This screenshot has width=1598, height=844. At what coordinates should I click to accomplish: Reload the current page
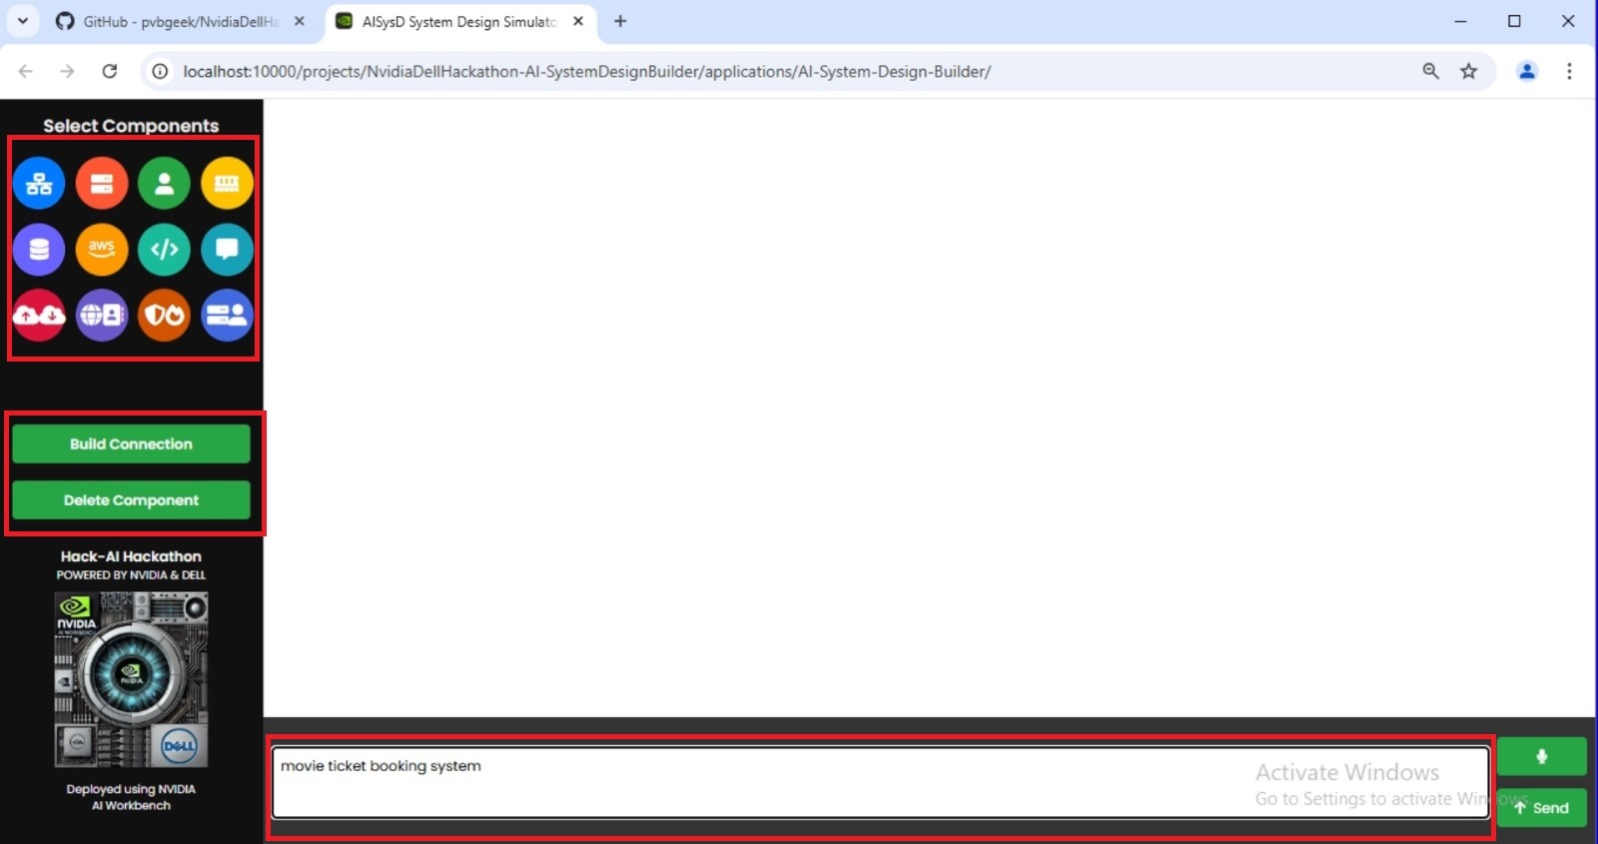(110, 71)
